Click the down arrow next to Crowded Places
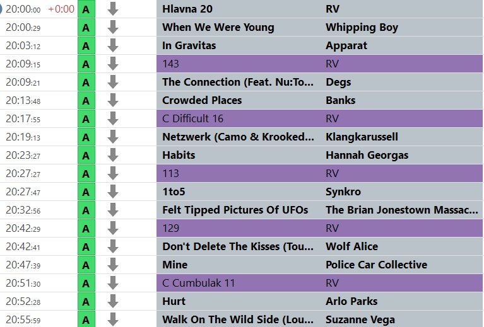 click(113, 100)
